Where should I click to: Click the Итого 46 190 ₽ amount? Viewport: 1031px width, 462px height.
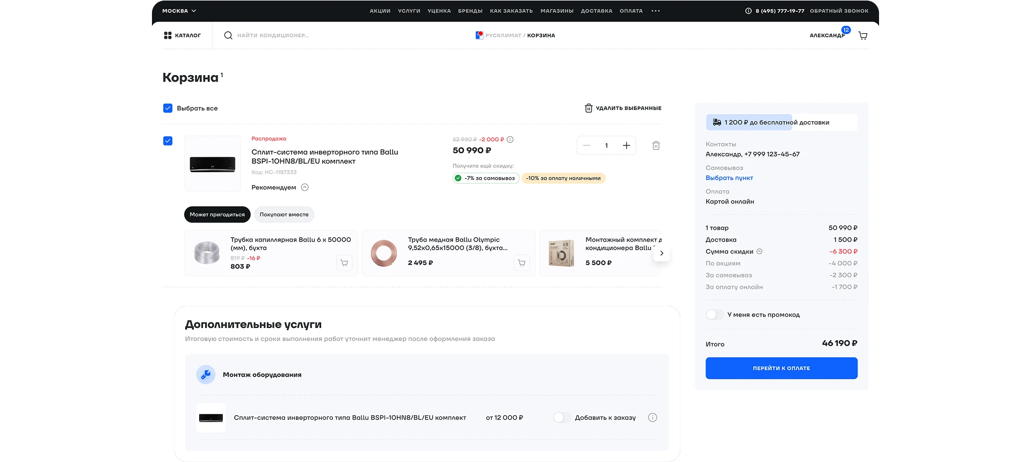pos(839,343)
